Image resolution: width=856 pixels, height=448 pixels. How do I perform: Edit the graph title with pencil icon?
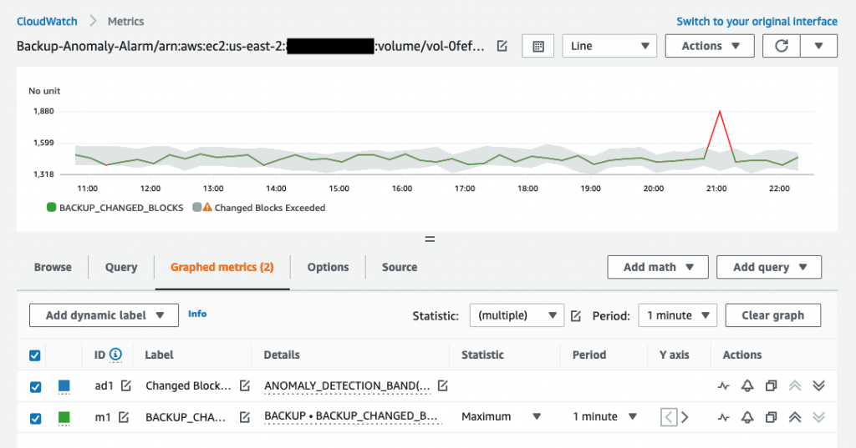point(502,47)
